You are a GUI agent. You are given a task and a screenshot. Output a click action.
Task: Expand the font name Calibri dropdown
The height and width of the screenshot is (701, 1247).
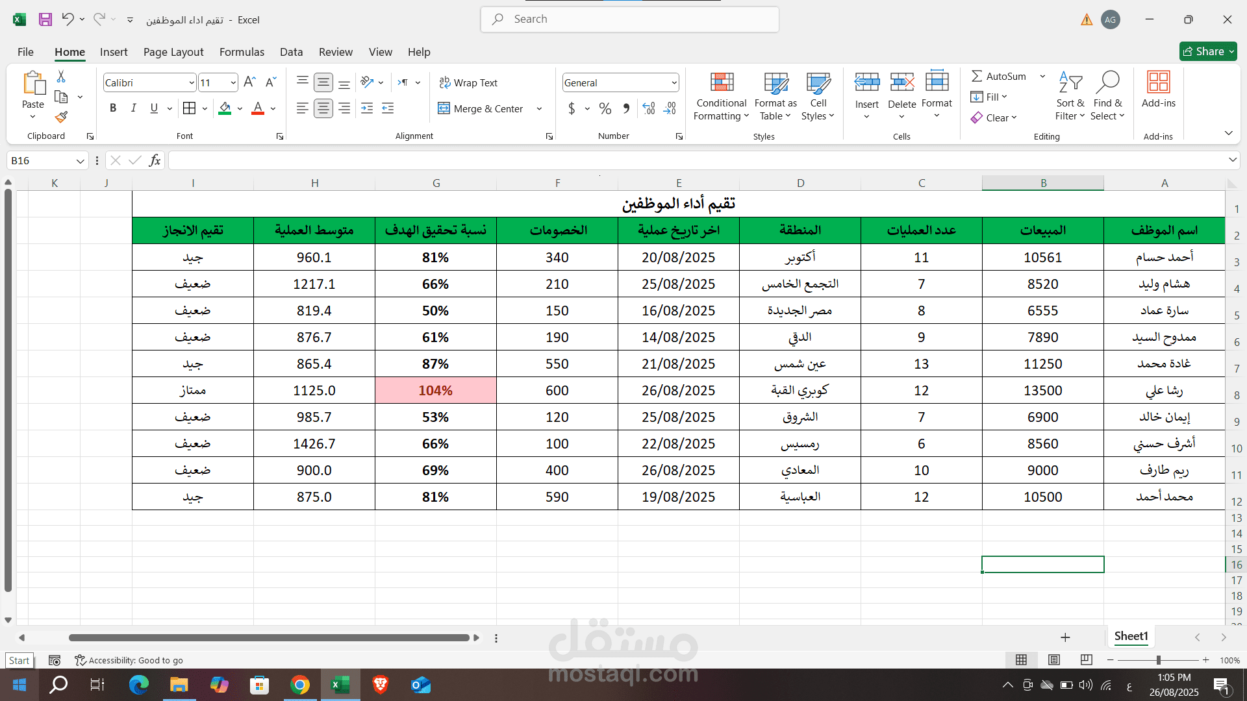192,82
